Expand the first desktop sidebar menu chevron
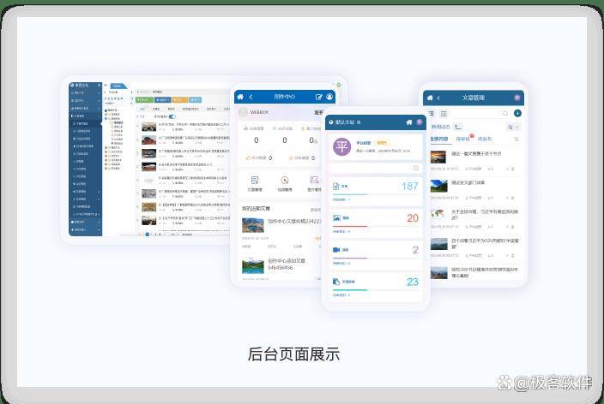 [x=99, y=92]
